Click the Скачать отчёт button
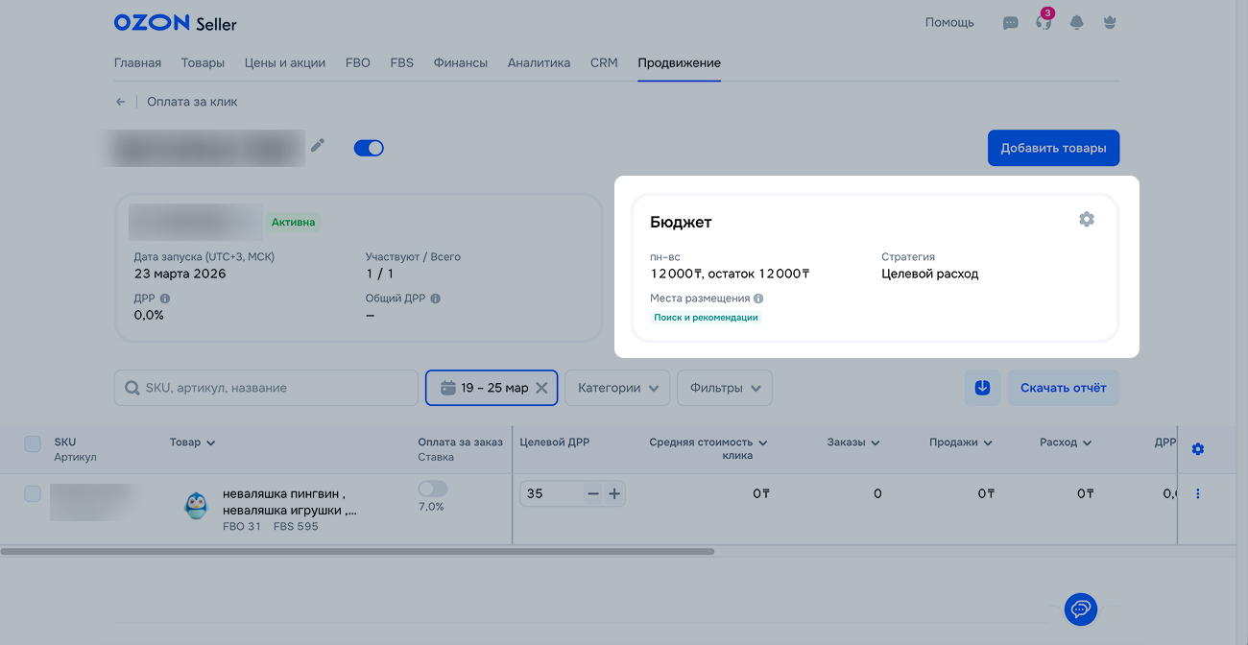1248x645 pixels. pos(1063,388)
